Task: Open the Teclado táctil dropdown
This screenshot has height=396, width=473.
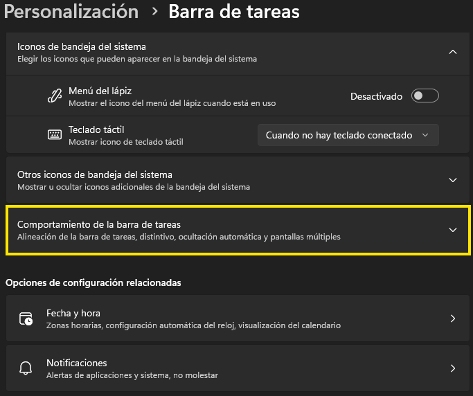Action: [x=348, y=135]
